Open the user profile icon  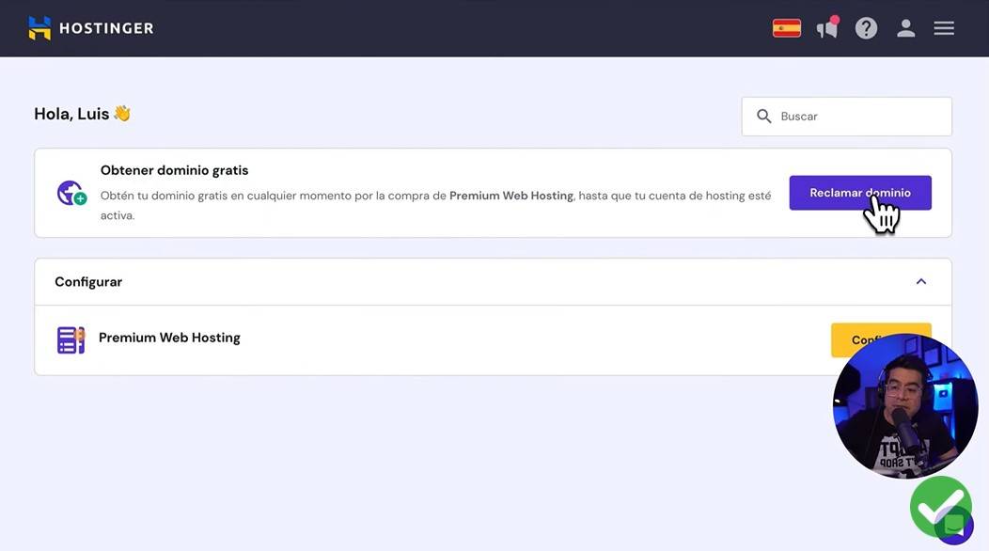(905, 28)
